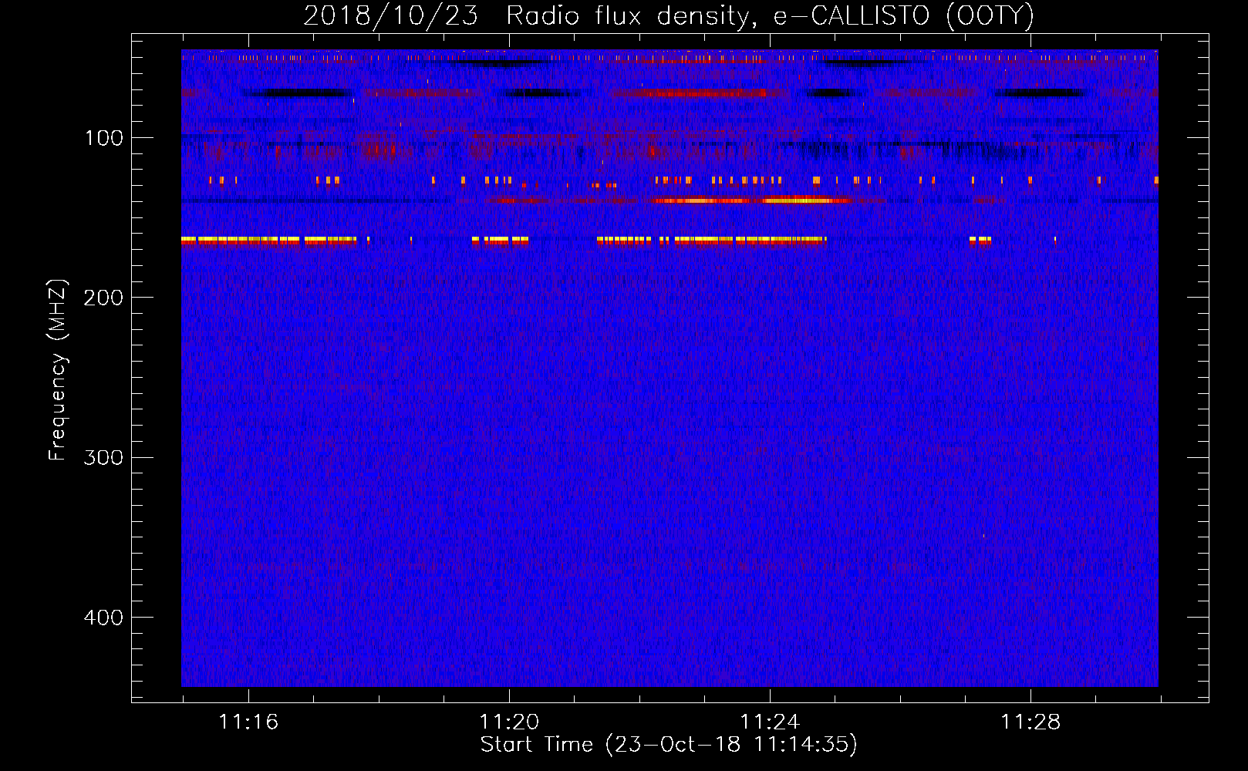
Task: Click the 'Start Time (23-Oct-18 11:14:35)' label
Action: coord(669,745)
